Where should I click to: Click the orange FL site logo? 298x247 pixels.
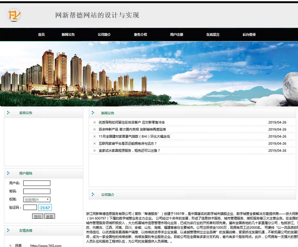point(14,15)
